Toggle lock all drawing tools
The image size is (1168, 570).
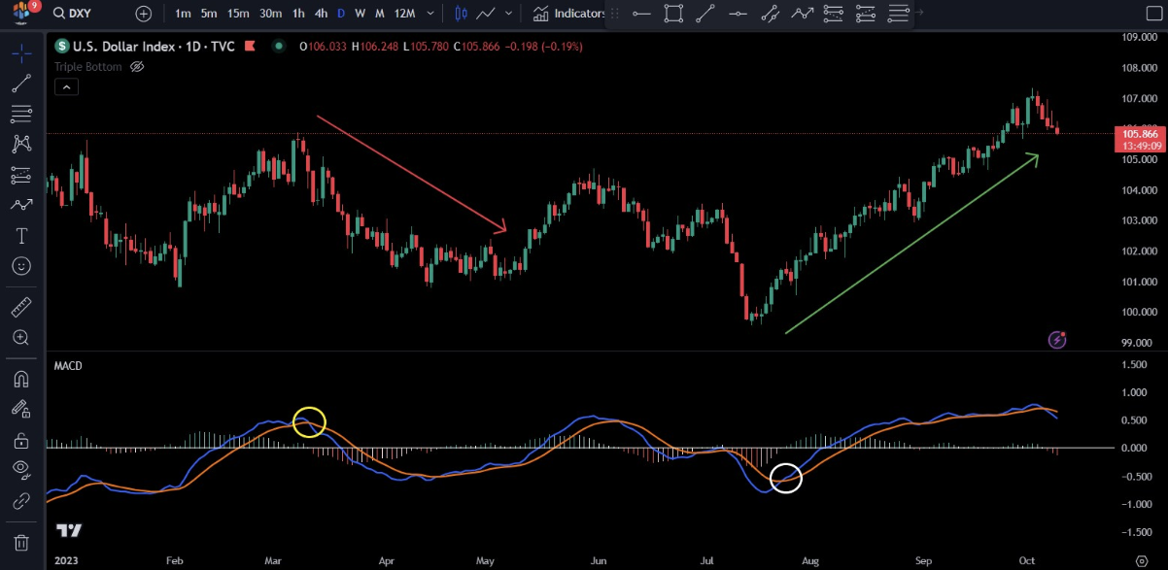(20, 440)
